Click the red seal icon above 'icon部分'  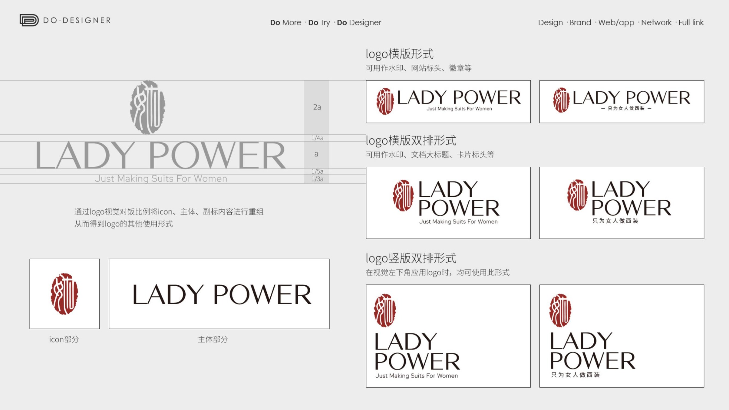coord(64,294)
